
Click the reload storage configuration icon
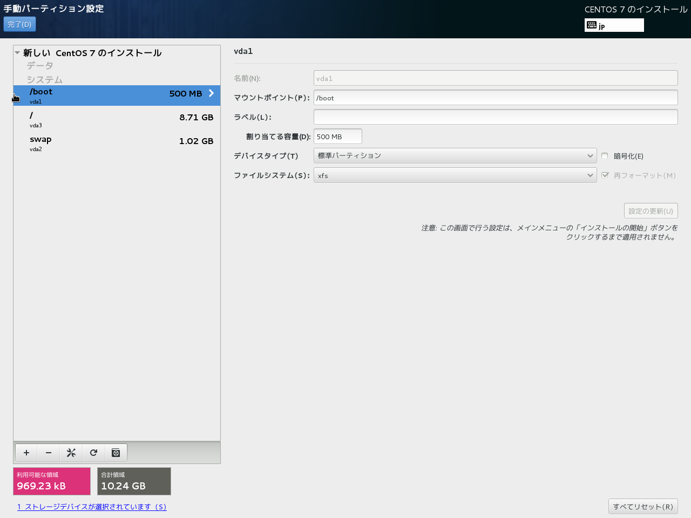(93, 453)
